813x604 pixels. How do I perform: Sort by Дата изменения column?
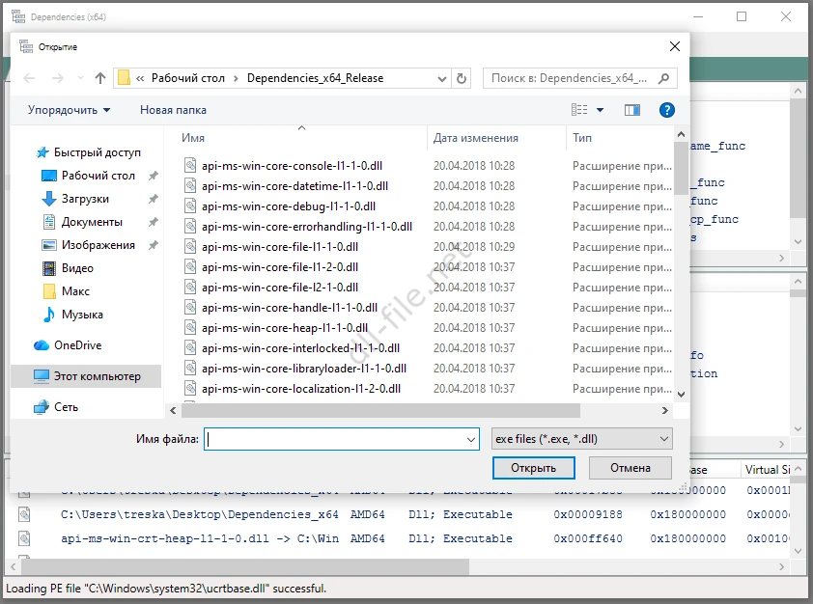[475, 138]
